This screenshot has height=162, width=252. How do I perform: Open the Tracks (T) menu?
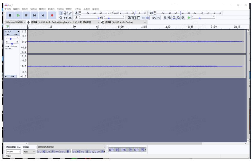[51, 9]
